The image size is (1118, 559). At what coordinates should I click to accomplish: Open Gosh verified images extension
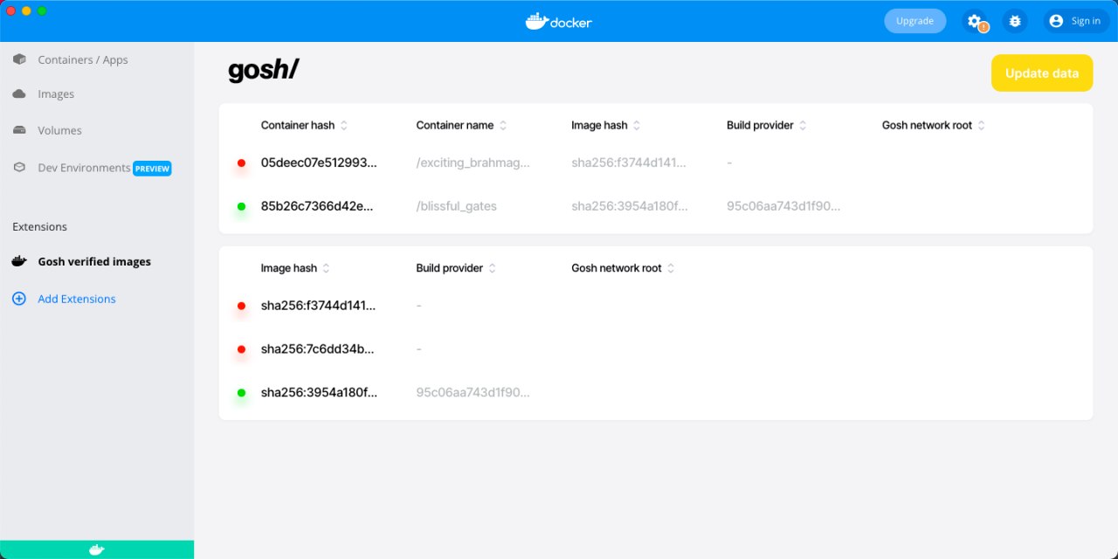tap(93, 261)
